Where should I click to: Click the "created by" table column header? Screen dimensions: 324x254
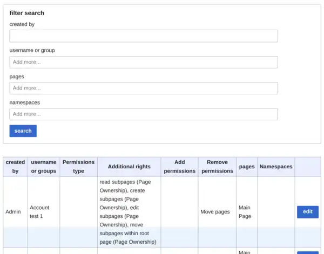click(x=15, y=167)
